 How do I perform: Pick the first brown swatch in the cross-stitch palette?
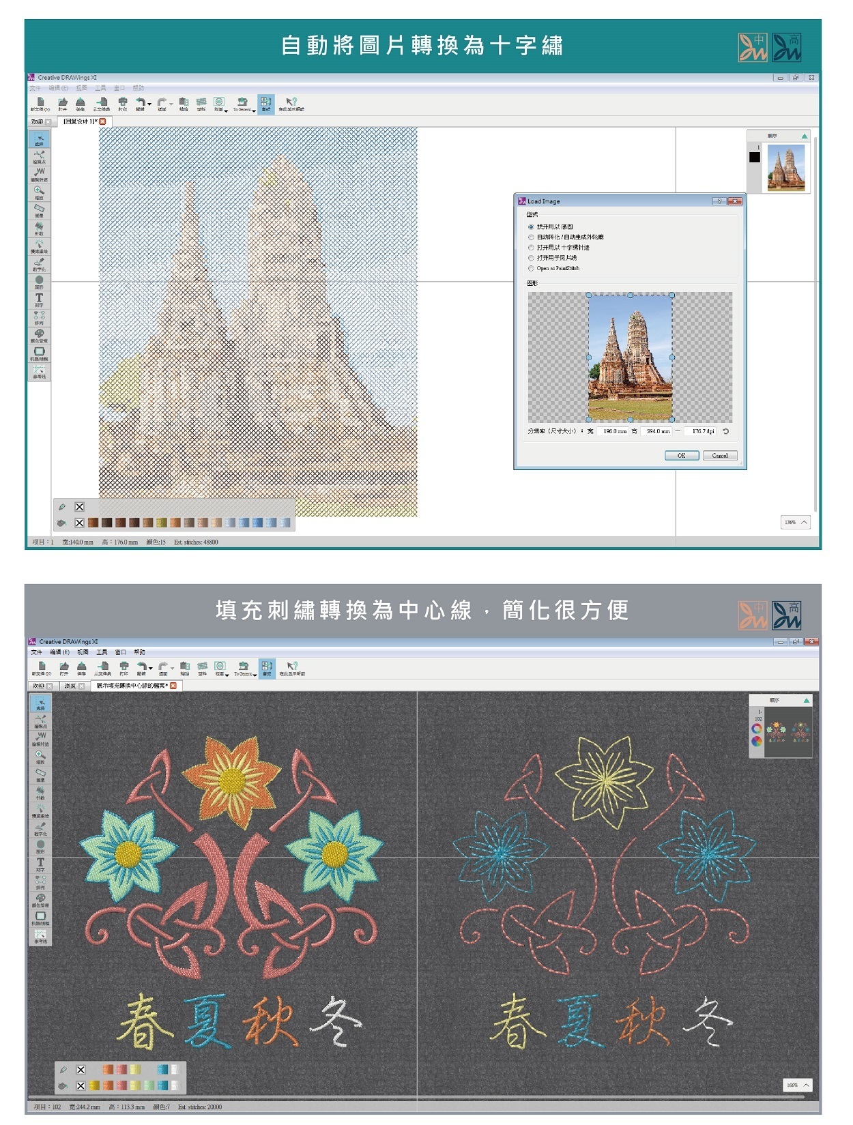[x=93, y=523]
